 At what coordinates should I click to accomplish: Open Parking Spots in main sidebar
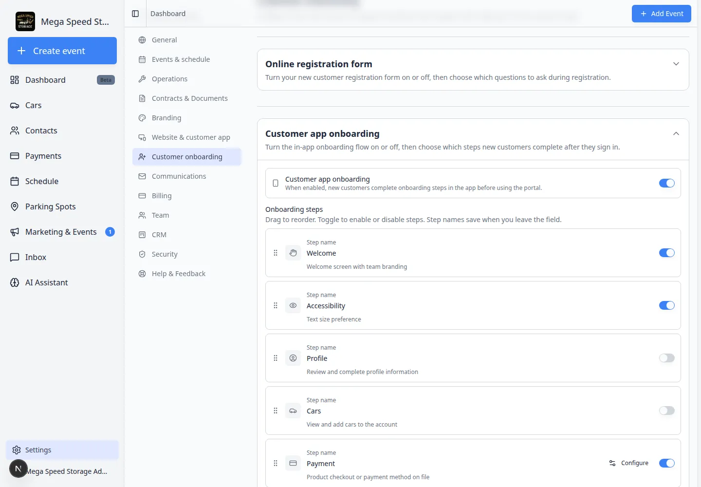pos(62,206)
